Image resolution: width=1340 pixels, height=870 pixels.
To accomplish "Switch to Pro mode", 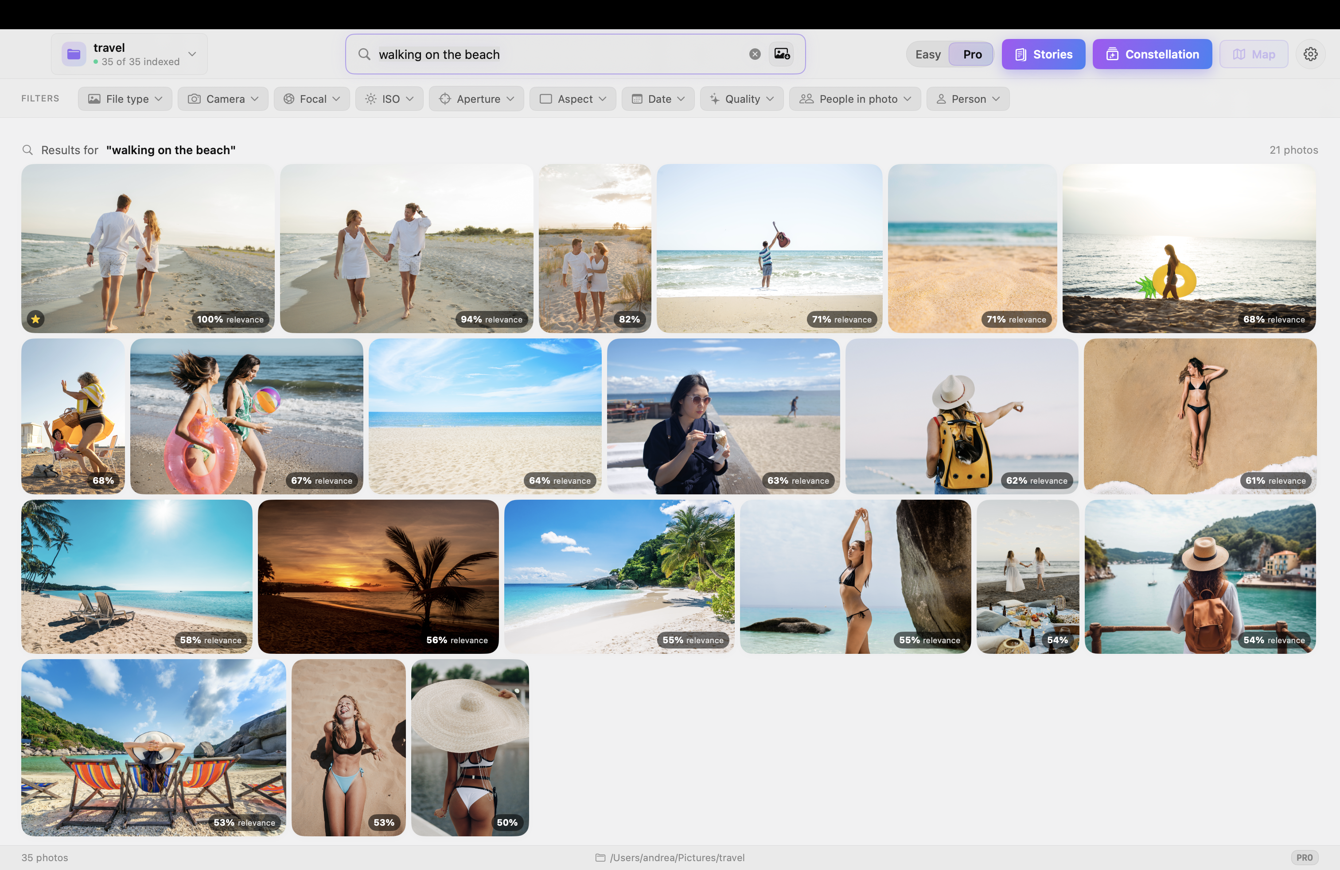I will coord(972,54).
